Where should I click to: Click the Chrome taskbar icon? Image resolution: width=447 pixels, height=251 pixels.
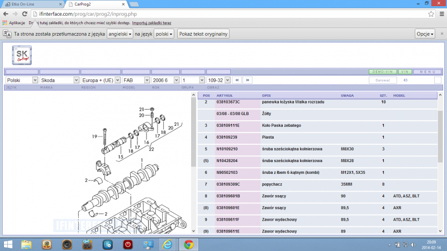188,244
